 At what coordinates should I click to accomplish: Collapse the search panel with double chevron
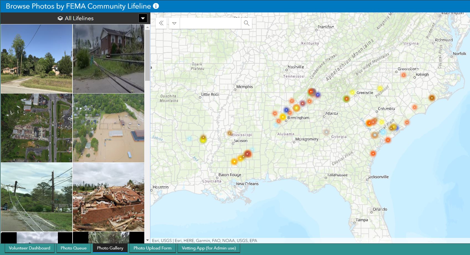161,23
